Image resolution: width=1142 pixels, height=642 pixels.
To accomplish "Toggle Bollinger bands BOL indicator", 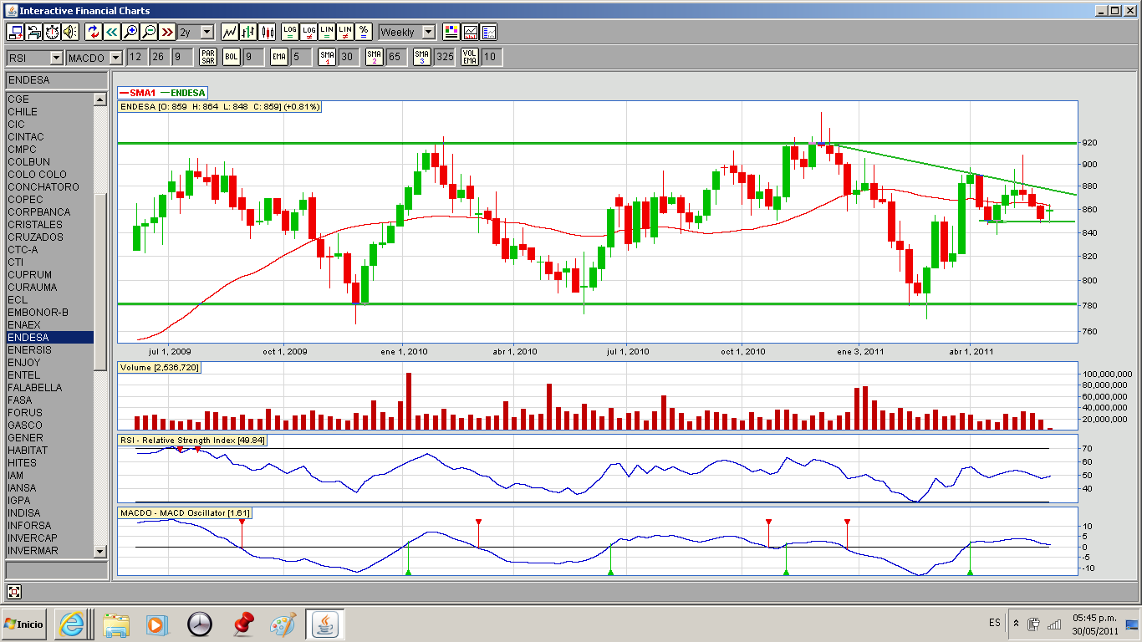I will 232,57.
